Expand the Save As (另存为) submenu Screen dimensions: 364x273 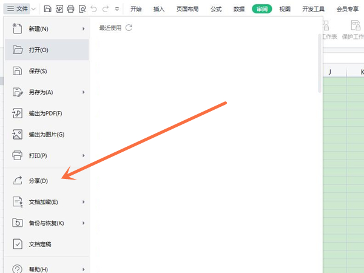(83, 92)
